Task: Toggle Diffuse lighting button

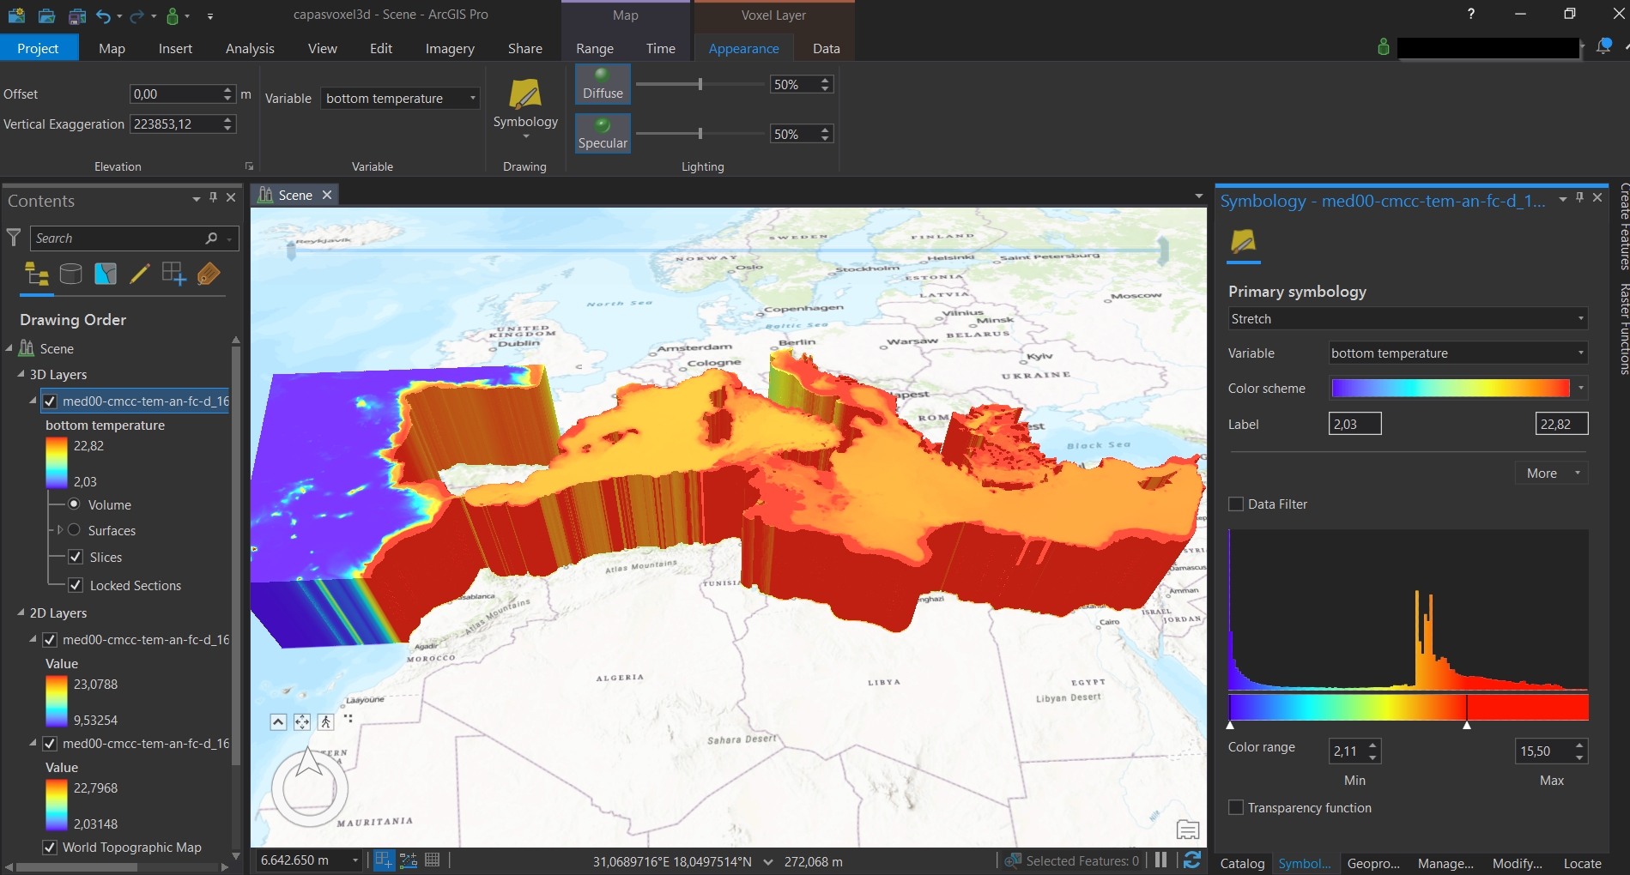Action: click(x=603, y=84)
